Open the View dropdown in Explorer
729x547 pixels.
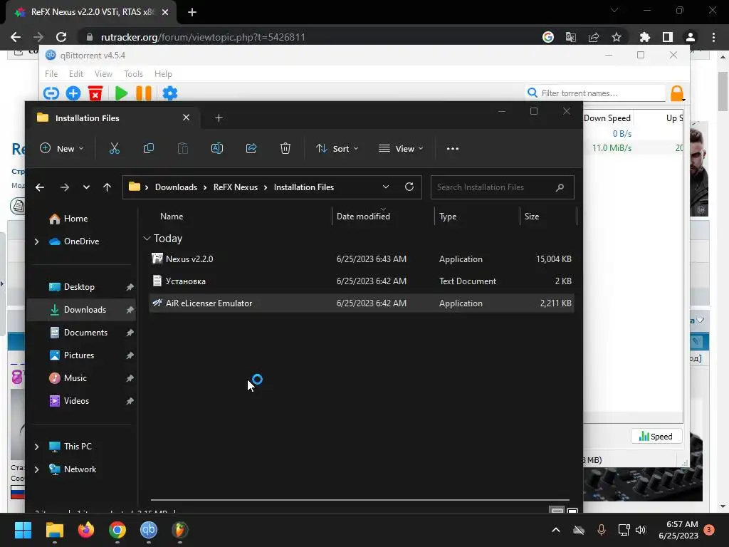(x=401, y=148)
